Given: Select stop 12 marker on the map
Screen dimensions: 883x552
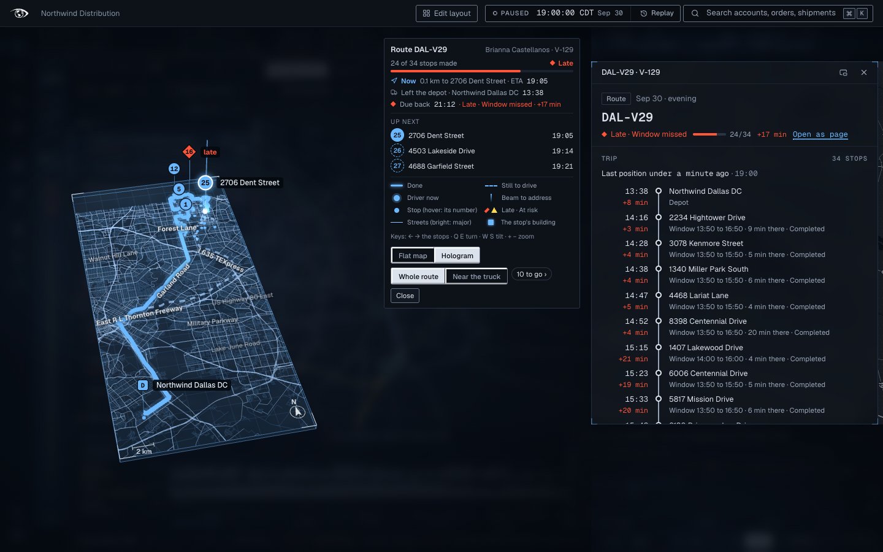Looking at the screenshot, I should pyautogui.click(x=174, y=169).
